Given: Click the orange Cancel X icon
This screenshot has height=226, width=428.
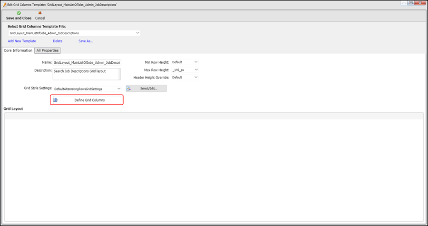Looking at the screenshot, I should point(40,13).
